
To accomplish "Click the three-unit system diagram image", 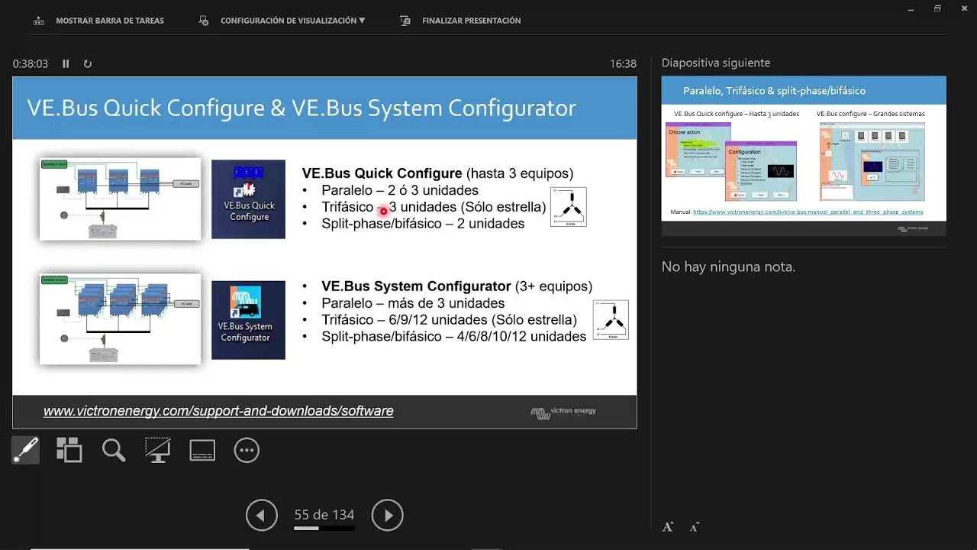I will point(120,199).
